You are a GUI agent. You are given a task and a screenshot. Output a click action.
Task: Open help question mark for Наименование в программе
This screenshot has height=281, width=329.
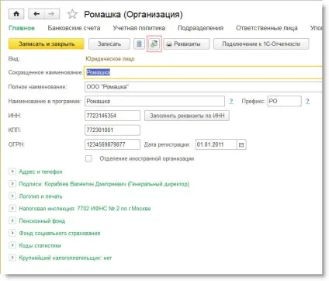pyautogui.click(x=231, y=101)
